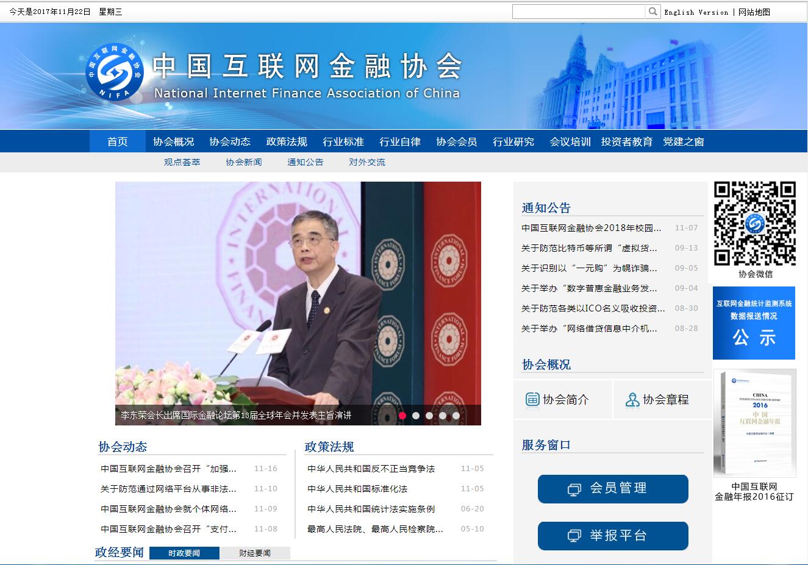
Task: Open the 协会概况 menu
Action: 174,141
